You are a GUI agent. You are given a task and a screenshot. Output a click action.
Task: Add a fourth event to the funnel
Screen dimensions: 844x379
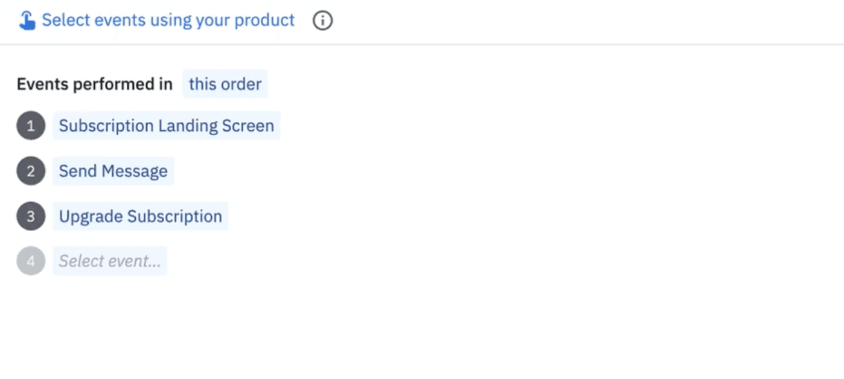(x=109, y=261)
